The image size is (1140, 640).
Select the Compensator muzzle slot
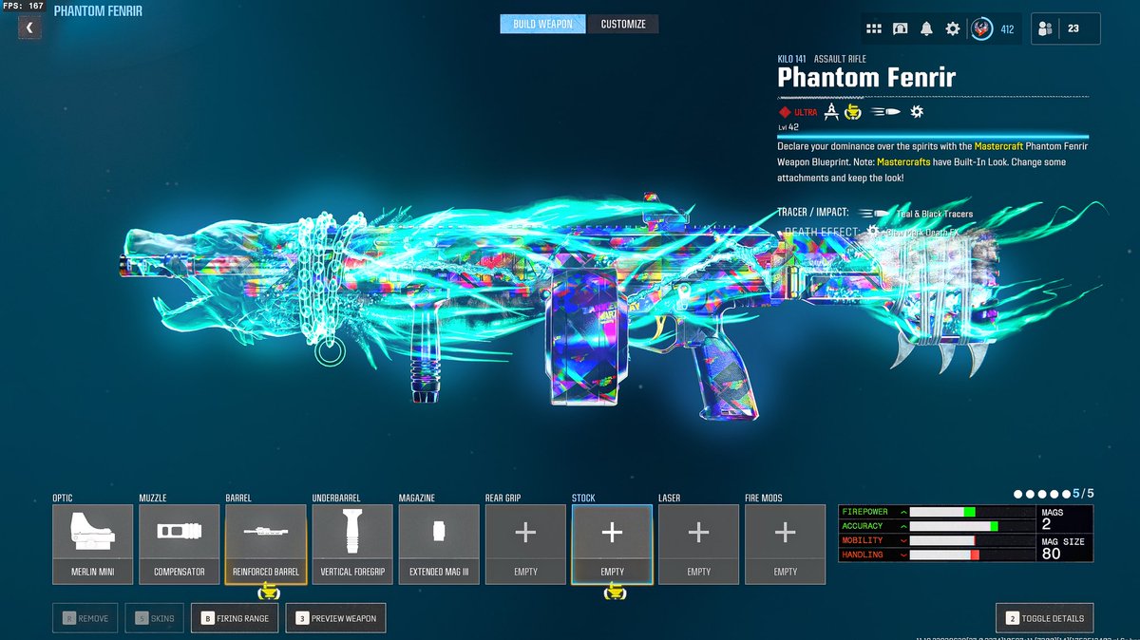coord(180,544)
